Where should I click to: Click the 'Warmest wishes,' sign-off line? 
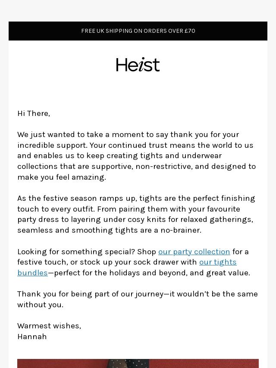click(x=49, y=326)
